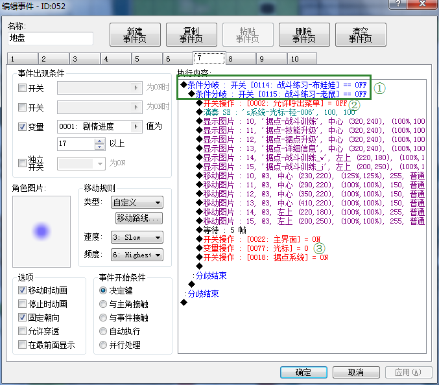This screenshot has height=385, width=439.
Task: Enable the second 开关 condition checkbox
Action: [22, 107]
